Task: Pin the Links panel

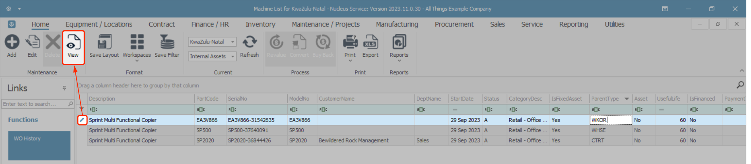Action: tap(64, 88)
